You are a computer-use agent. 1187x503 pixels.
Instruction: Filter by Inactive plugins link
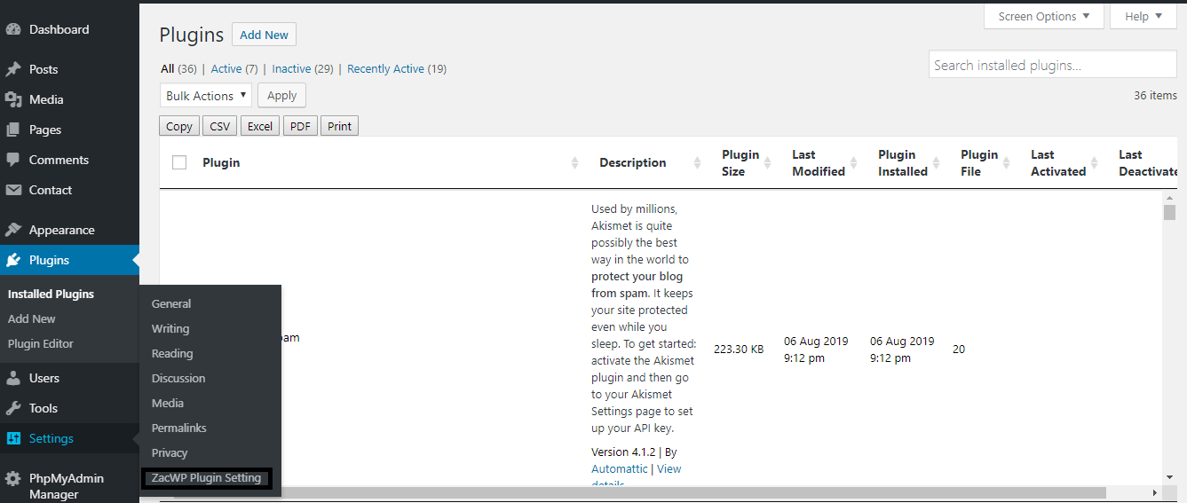[x=303, y=68]
